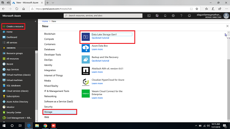The width and height of the screenshot is (230, 129).
Task: Select the Media category
Action: [47, 81]
